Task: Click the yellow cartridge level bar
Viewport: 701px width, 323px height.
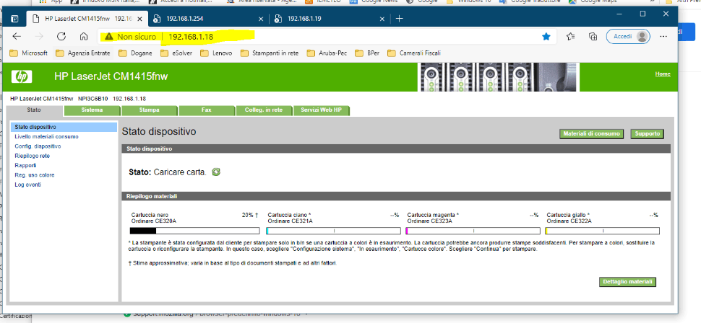Action: [602, 231]
